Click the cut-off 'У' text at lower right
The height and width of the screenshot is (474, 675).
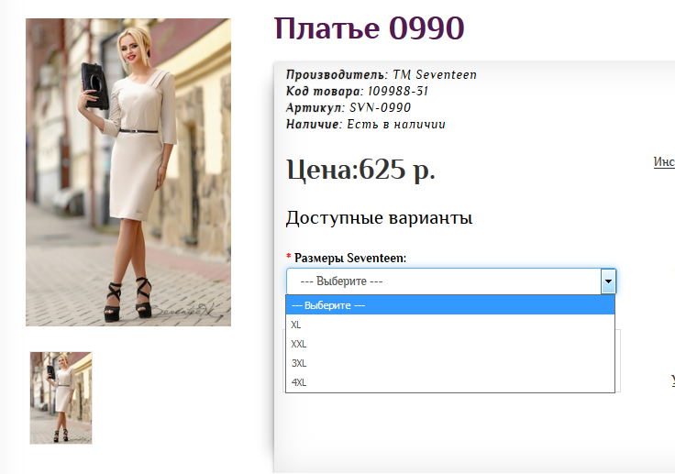click(671, 380)
